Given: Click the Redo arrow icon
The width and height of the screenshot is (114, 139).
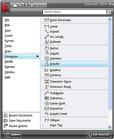Looking at the screenshot, I should 43,5.
